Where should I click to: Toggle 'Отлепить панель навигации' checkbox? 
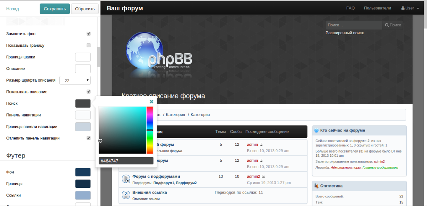point(89,138)
